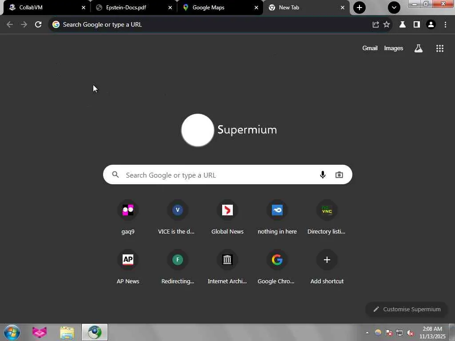
Task: Click the Supermium logo
Action: point(229,130)
